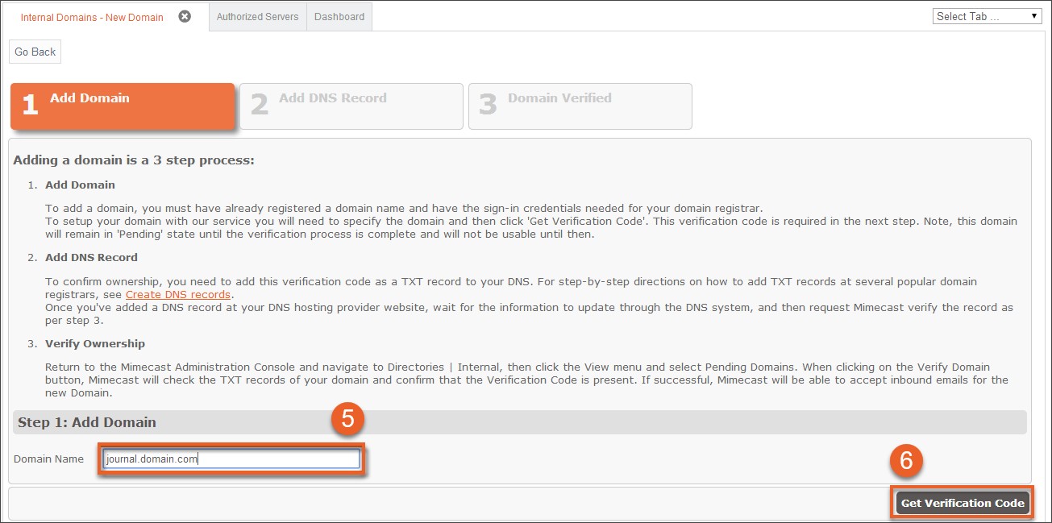Open the Dashboard tab

[x=339, y=15]
